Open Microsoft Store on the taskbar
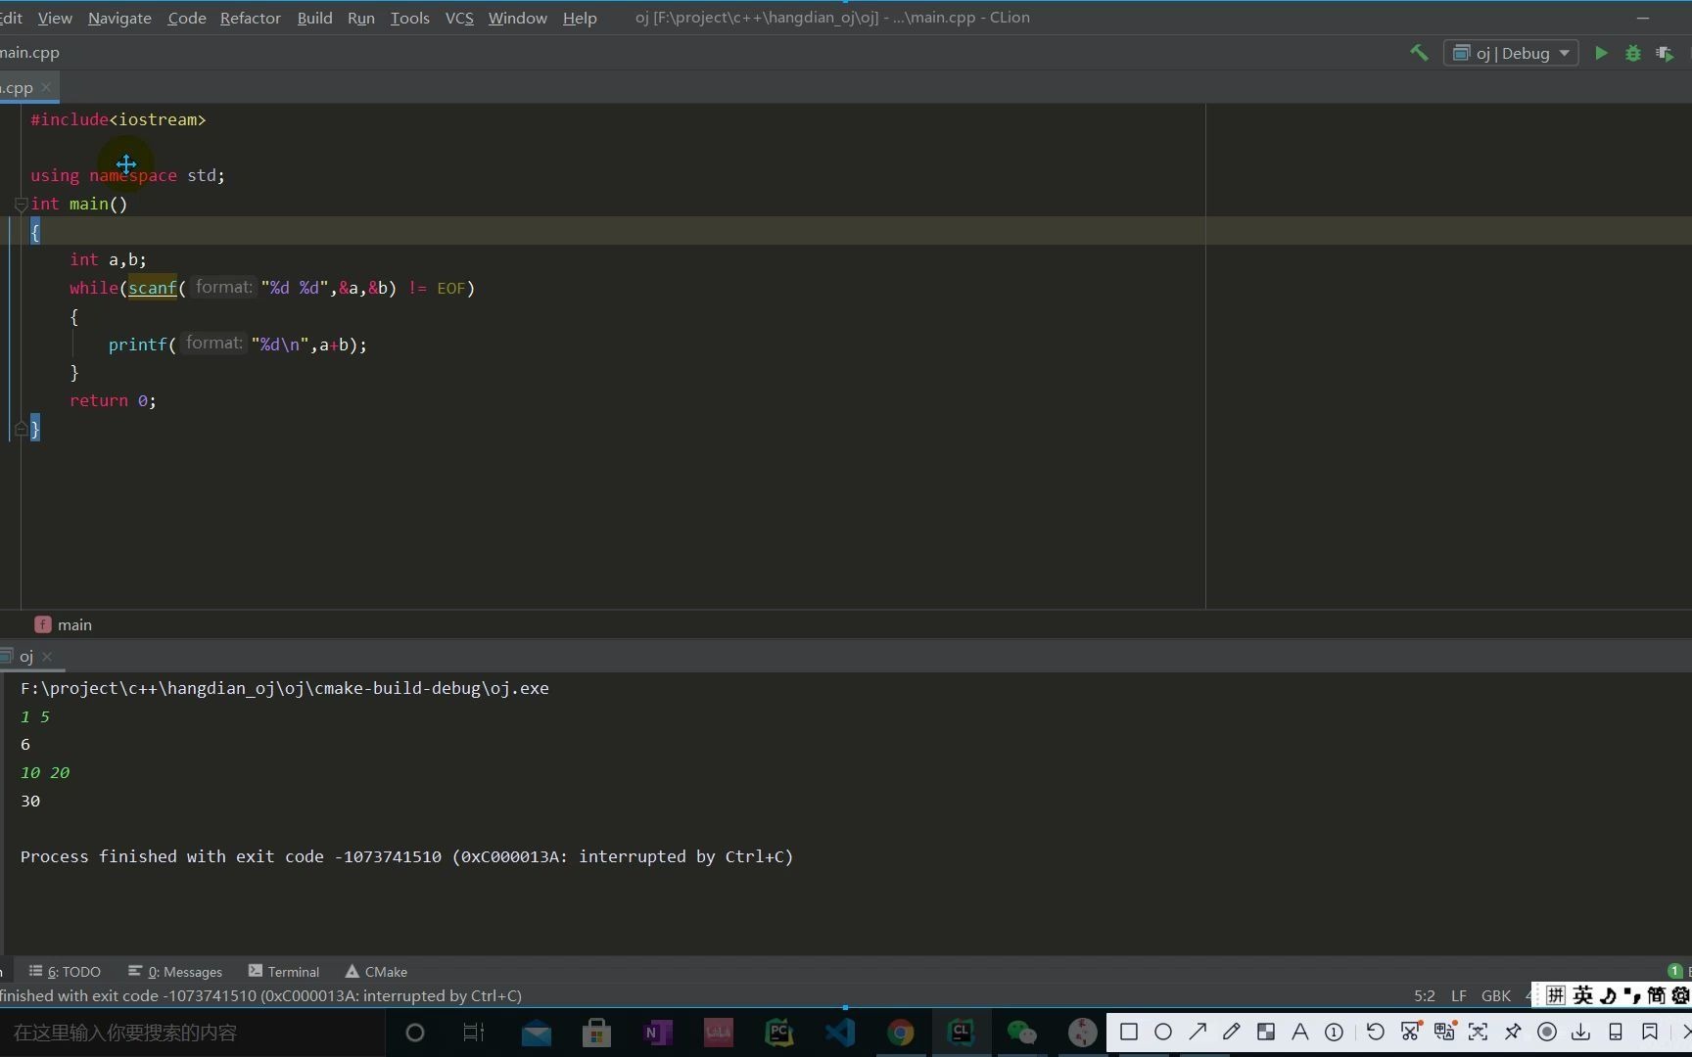Viewport: 1692px width, 1057px height. (x=596, y=1033)
